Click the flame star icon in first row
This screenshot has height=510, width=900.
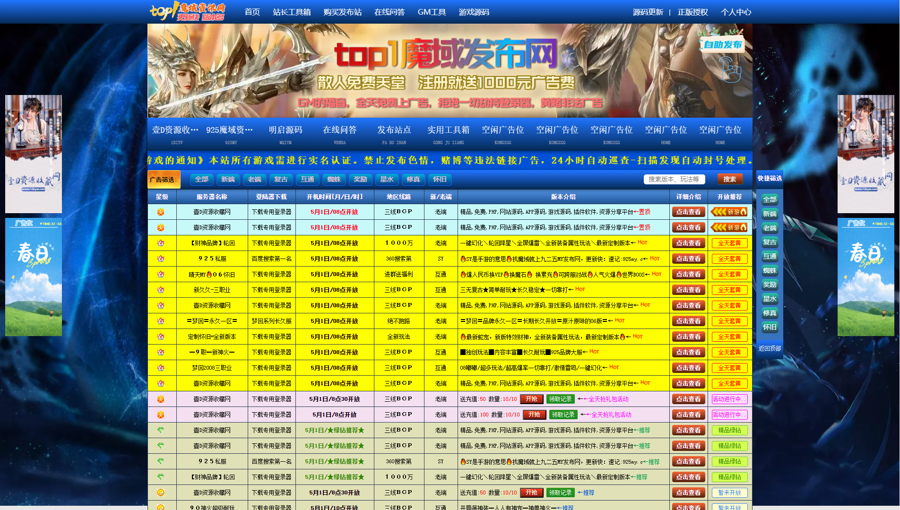[161, 212]
